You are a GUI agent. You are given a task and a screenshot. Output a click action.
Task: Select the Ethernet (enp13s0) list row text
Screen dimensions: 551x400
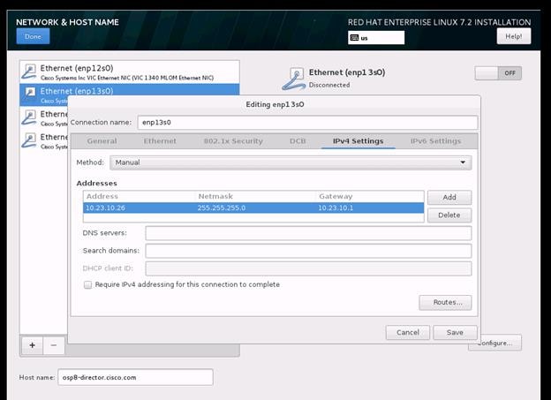[x=77, y=91]
